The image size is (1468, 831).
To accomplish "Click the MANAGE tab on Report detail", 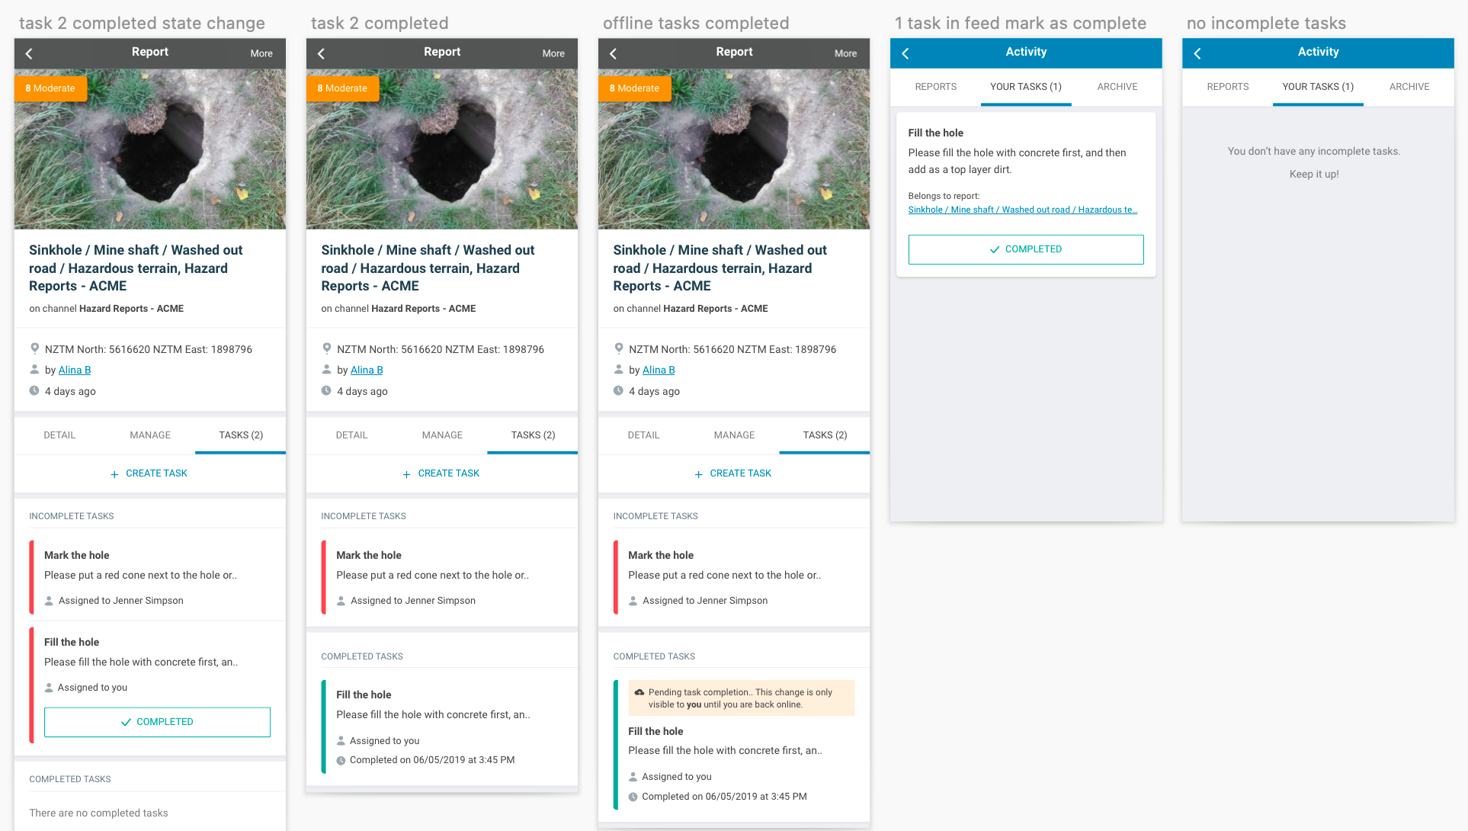I will point(148,435).
